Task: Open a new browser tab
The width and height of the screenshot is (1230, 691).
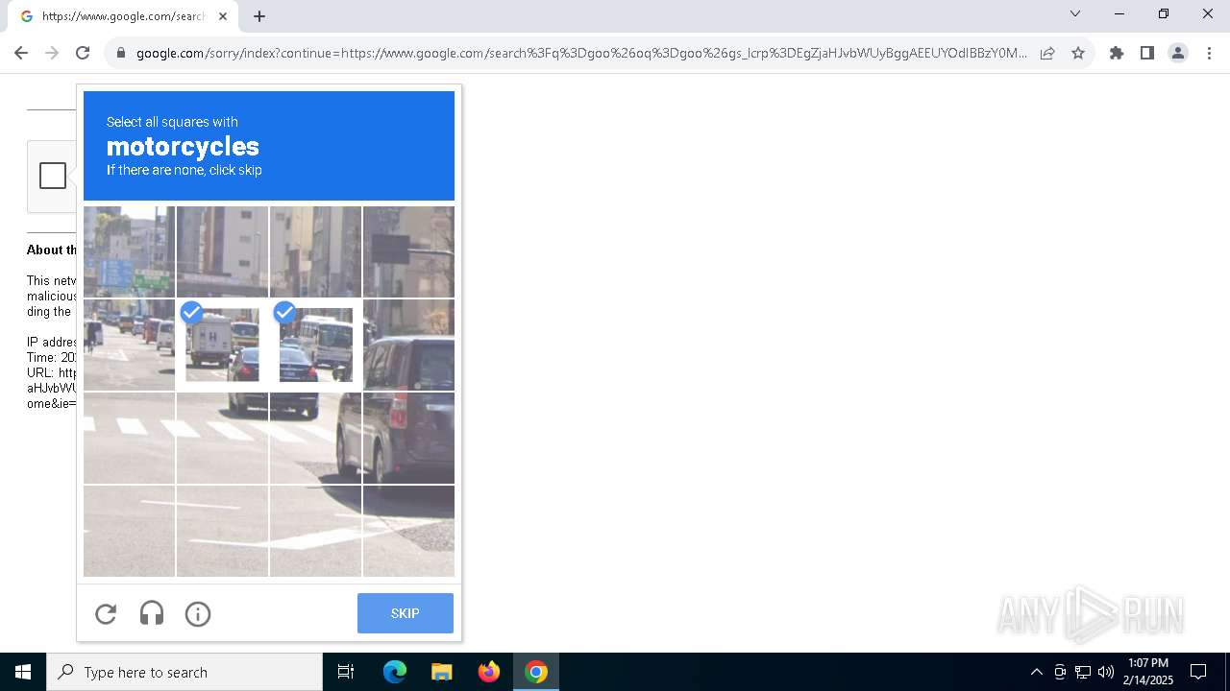Action: click(x=259, y=16)
